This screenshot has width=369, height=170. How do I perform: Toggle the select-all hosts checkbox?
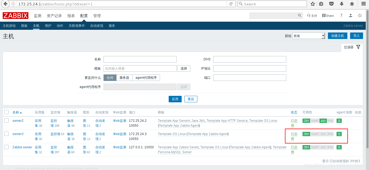coord(6,112)
